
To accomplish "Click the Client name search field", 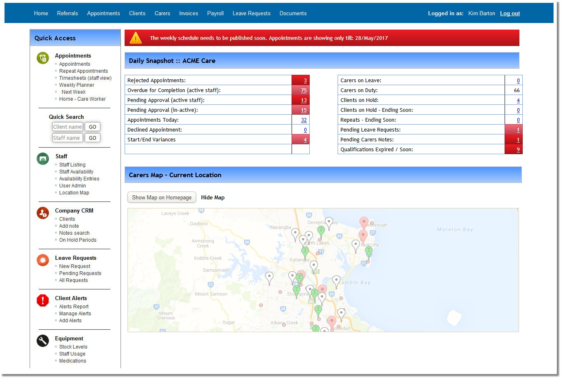I will [x=67, y=127].
